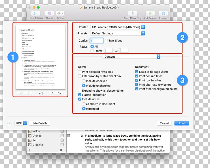
Task: Go to next preview page arrow
Action: (x=52, y=93)
